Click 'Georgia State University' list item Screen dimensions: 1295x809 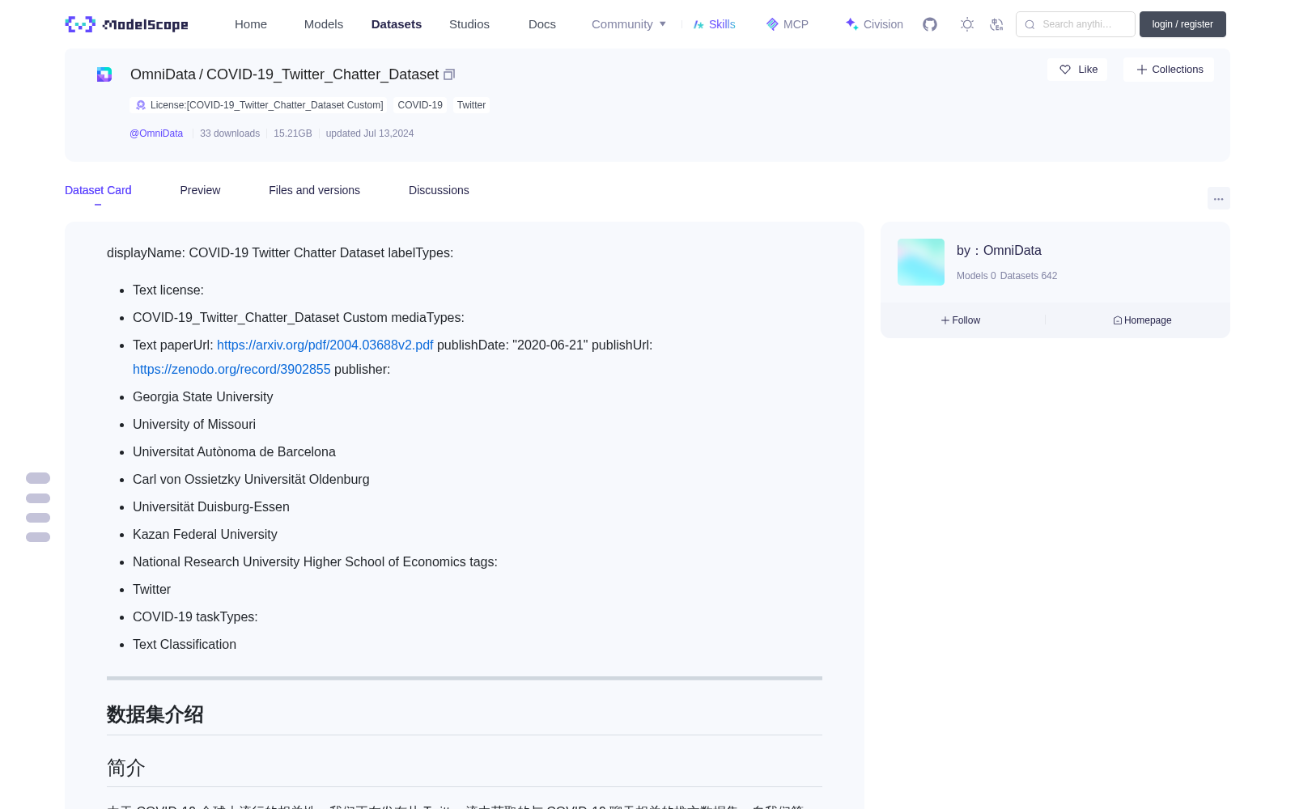202,396
